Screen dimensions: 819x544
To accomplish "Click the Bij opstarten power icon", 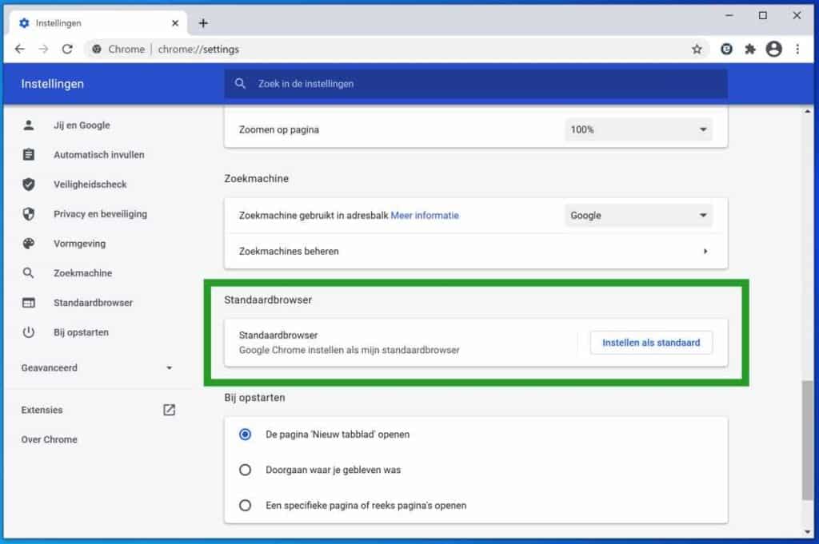I will (x=29, y=332).
